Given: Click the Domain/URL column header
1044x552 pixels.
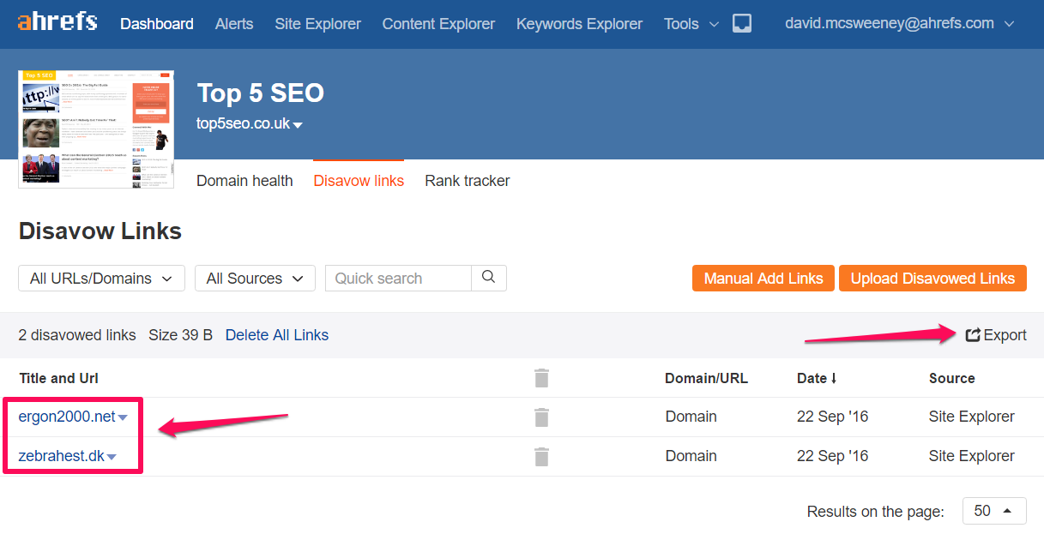Looking at the screenshot, I should point(706,378).
